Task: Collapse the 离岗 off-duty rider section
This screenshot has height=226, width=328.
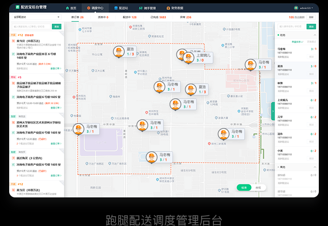Action: [315, 167]
